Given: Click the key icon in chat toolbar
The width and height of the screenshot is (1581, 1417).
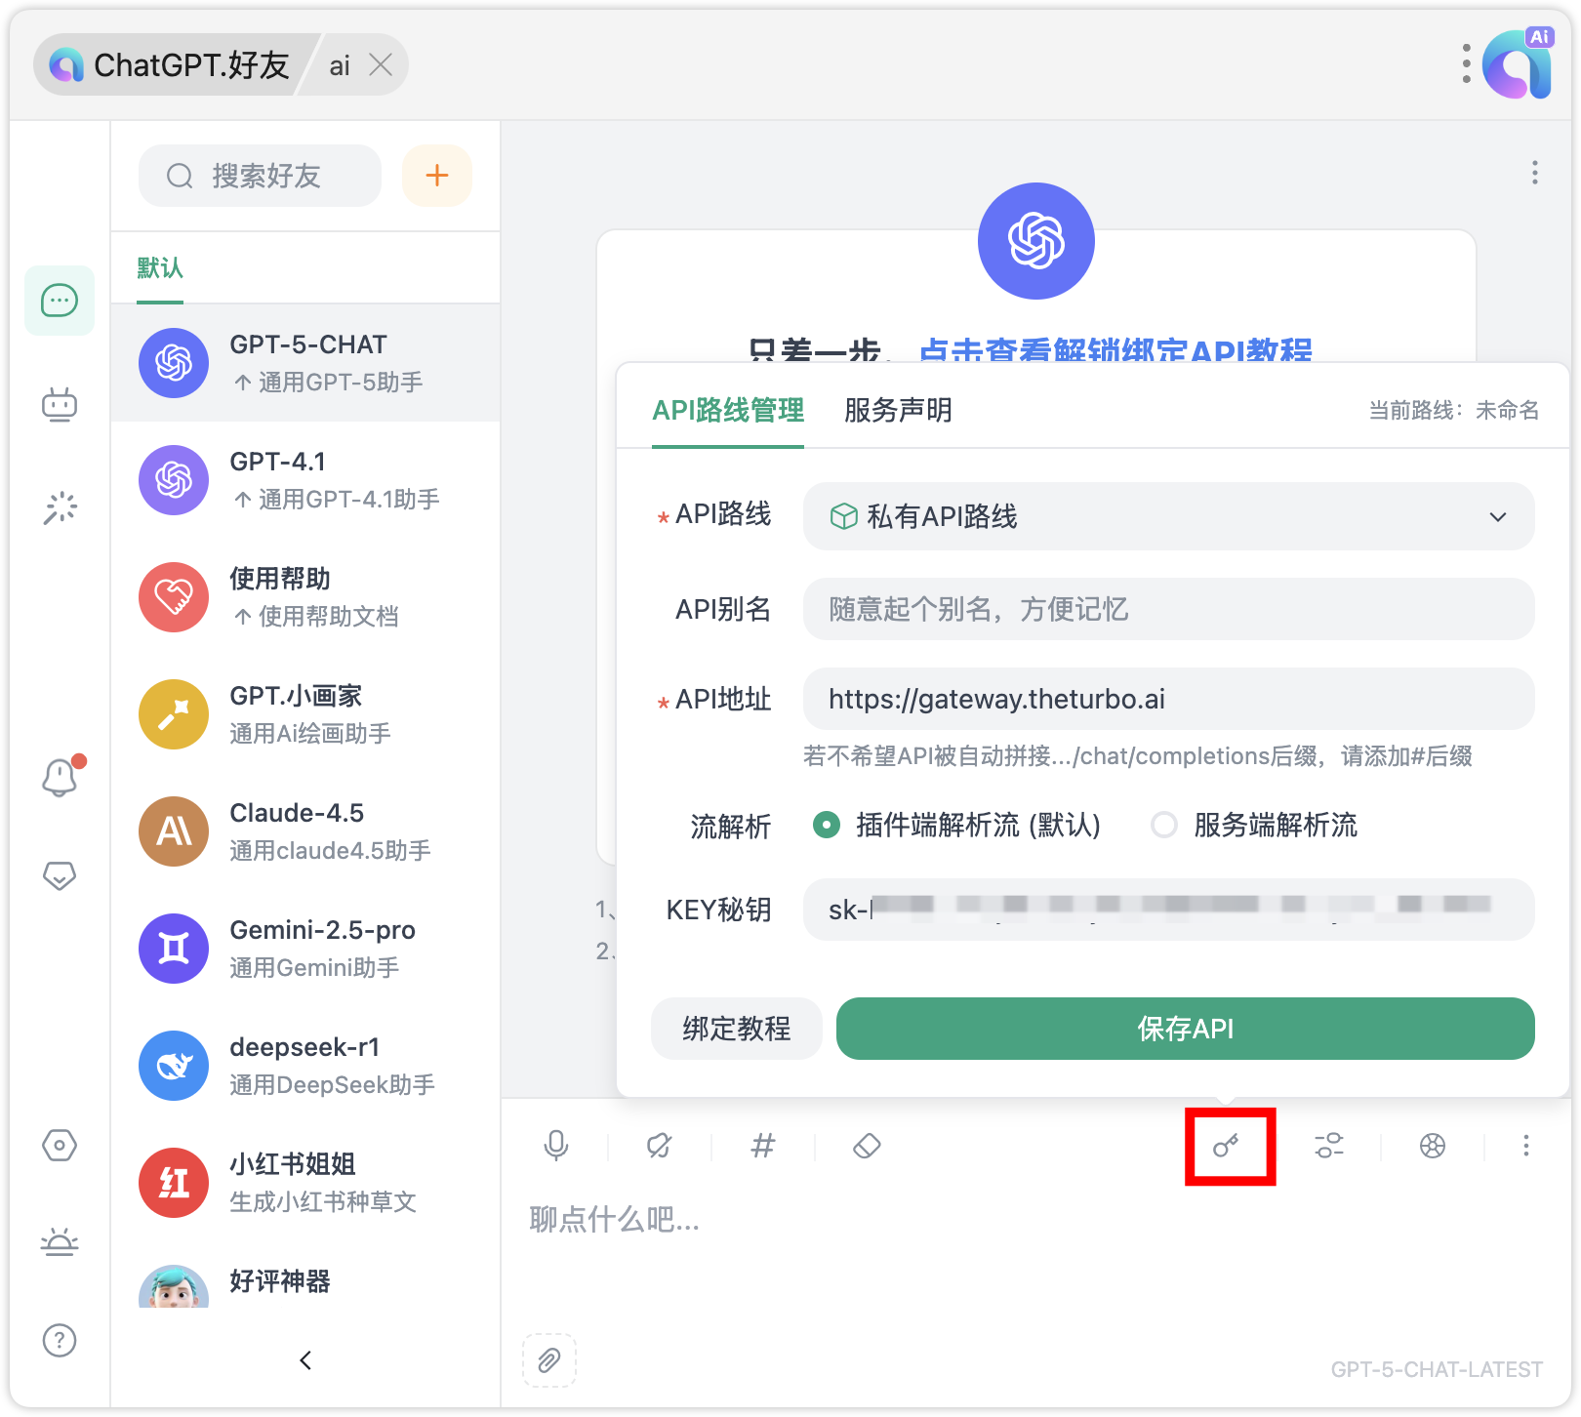Looking at the screenshot, I should click(1227, 1146).
